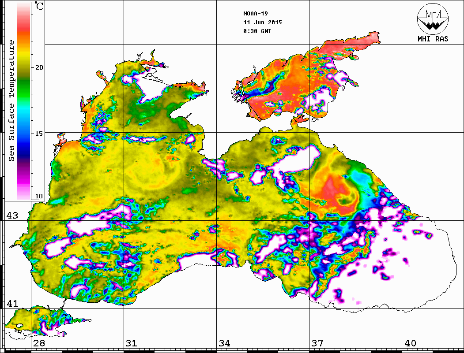464x353 pixels.
Task: Click the temperature color scale bar
Action: click(24, 101)
